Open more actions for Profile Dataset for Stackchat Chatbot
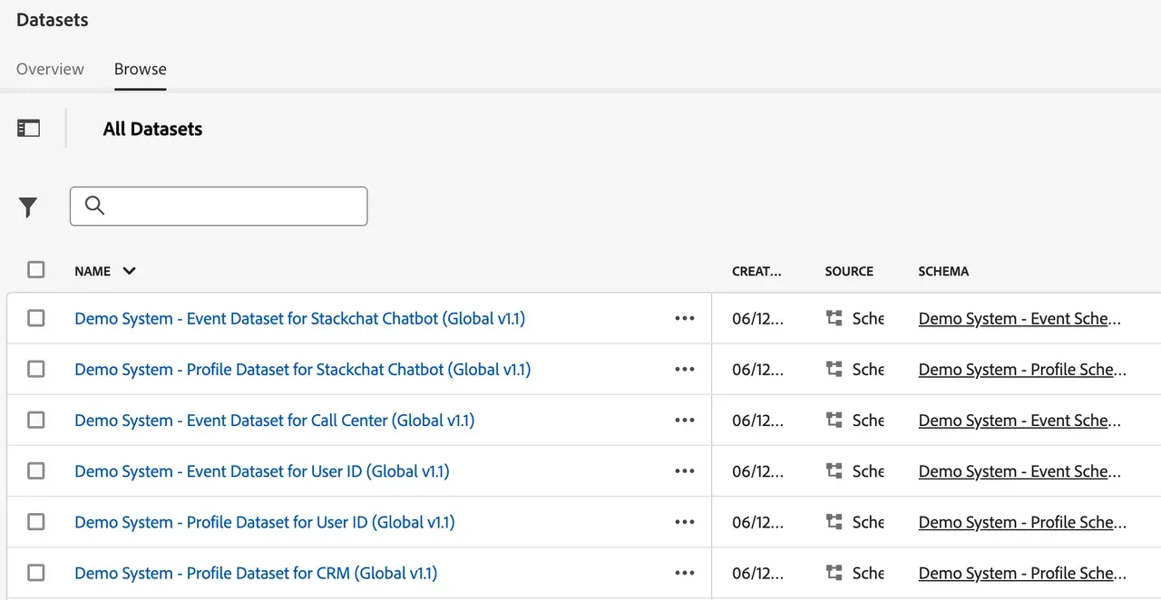Screen dimensions: 1161x600 point(685,370)
